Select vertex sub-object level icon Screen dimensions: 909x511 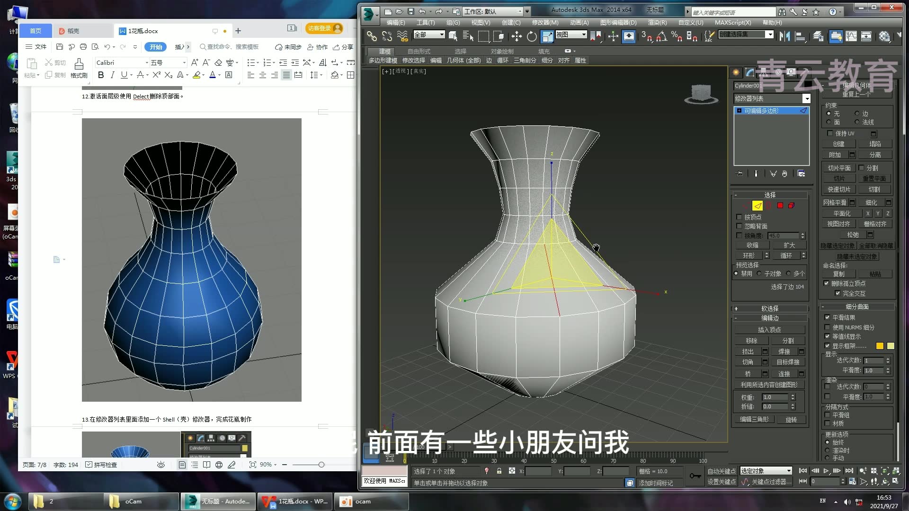point(744,205)
